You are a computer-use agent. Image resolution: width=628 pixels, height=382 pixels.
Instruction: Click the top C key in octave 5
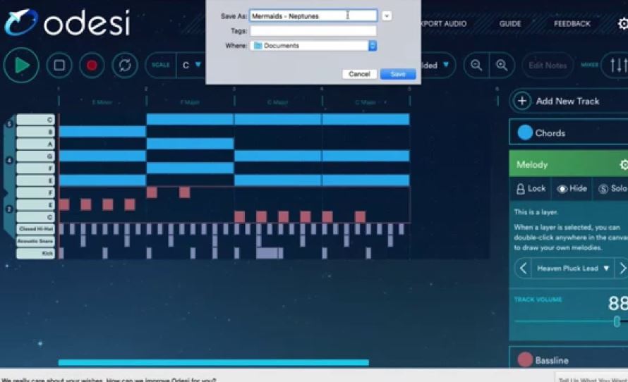click(35, 120)
